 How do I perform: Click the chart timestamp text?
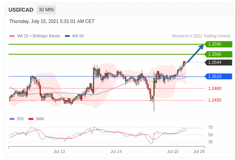coord(52,21)
